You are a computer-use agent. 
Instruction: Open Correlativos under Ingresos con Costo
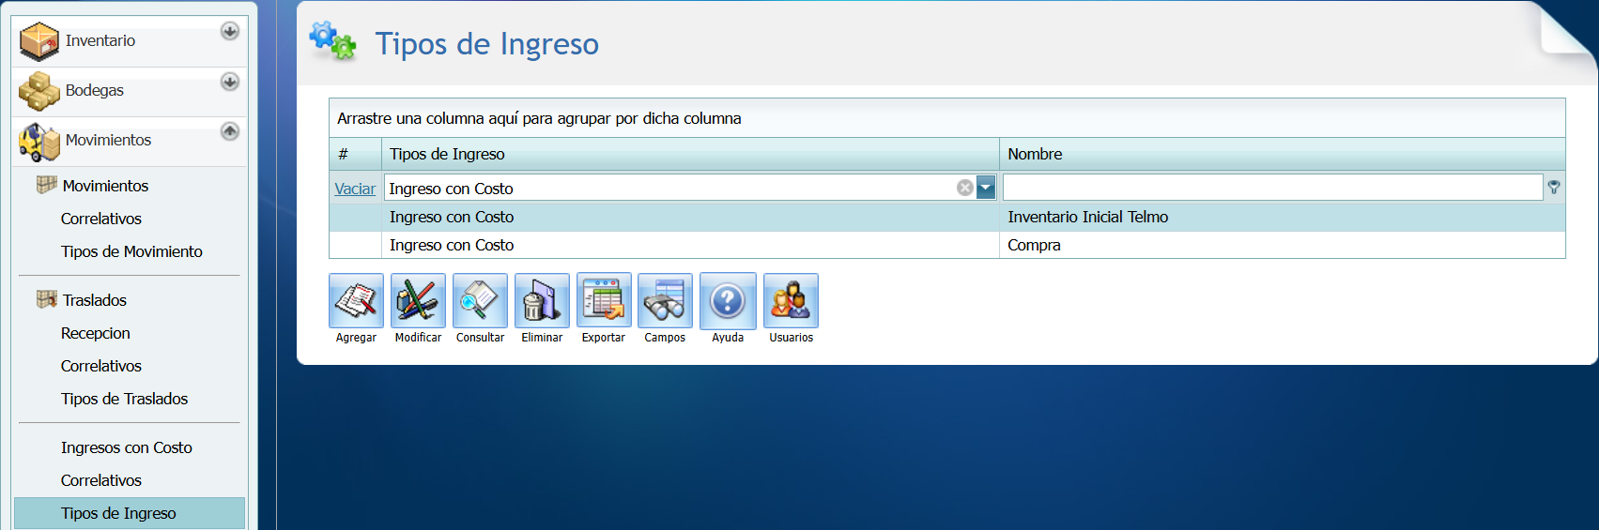[x=101, y=480]
